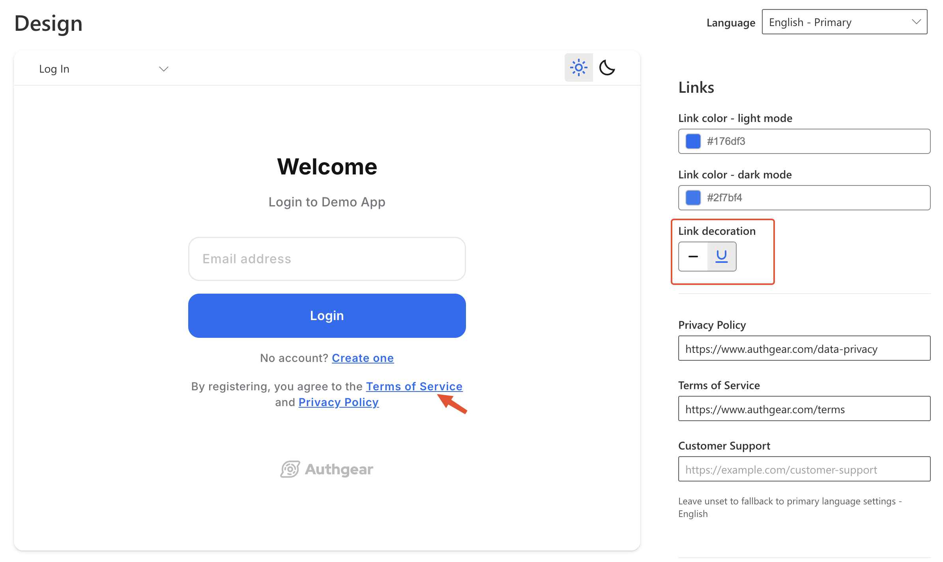The image size is (943, 562).
Task: Click the blue Login button
Action: (x=327, y=316)
